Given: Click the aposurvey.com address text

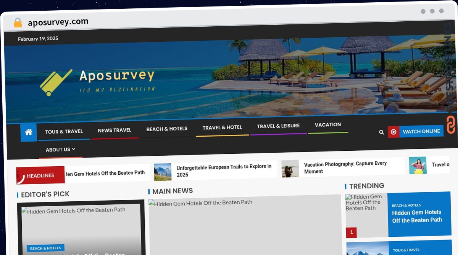Looking at the screenshot, I should click(x=58, y=22).
